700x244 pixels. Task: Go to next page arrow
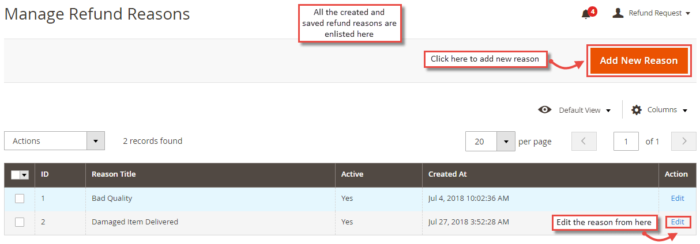pyautogui.click(x=684, y=141)
